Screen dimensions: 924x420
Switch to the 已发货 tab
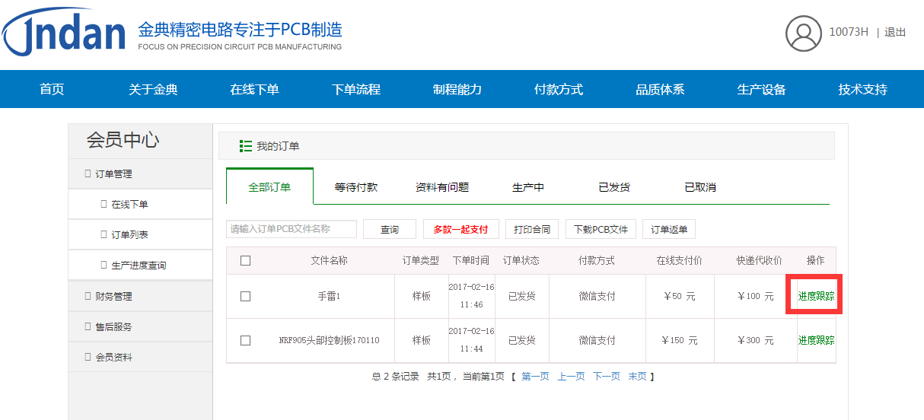click(613, 187)
